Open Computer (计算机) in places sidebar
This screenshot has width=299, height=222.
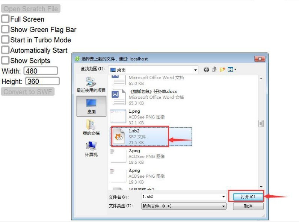tap(91, 149)
